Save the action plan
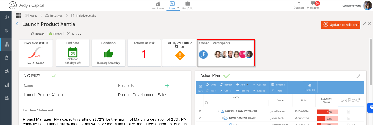The height and width of the screenshot is (125, 373). coord(200,88)
